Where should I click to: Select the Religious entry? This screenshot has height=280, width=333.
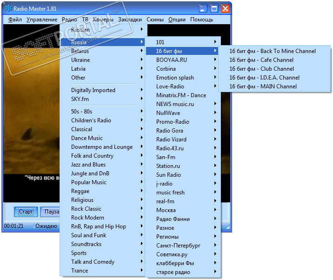(x=103, y=200)
